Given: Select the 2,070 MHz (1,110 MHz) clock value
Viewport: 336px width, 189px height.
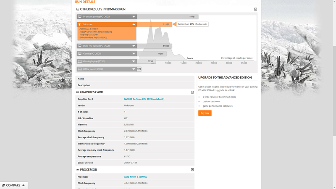Looking at the screenshot, I should [x=136, y=131].
